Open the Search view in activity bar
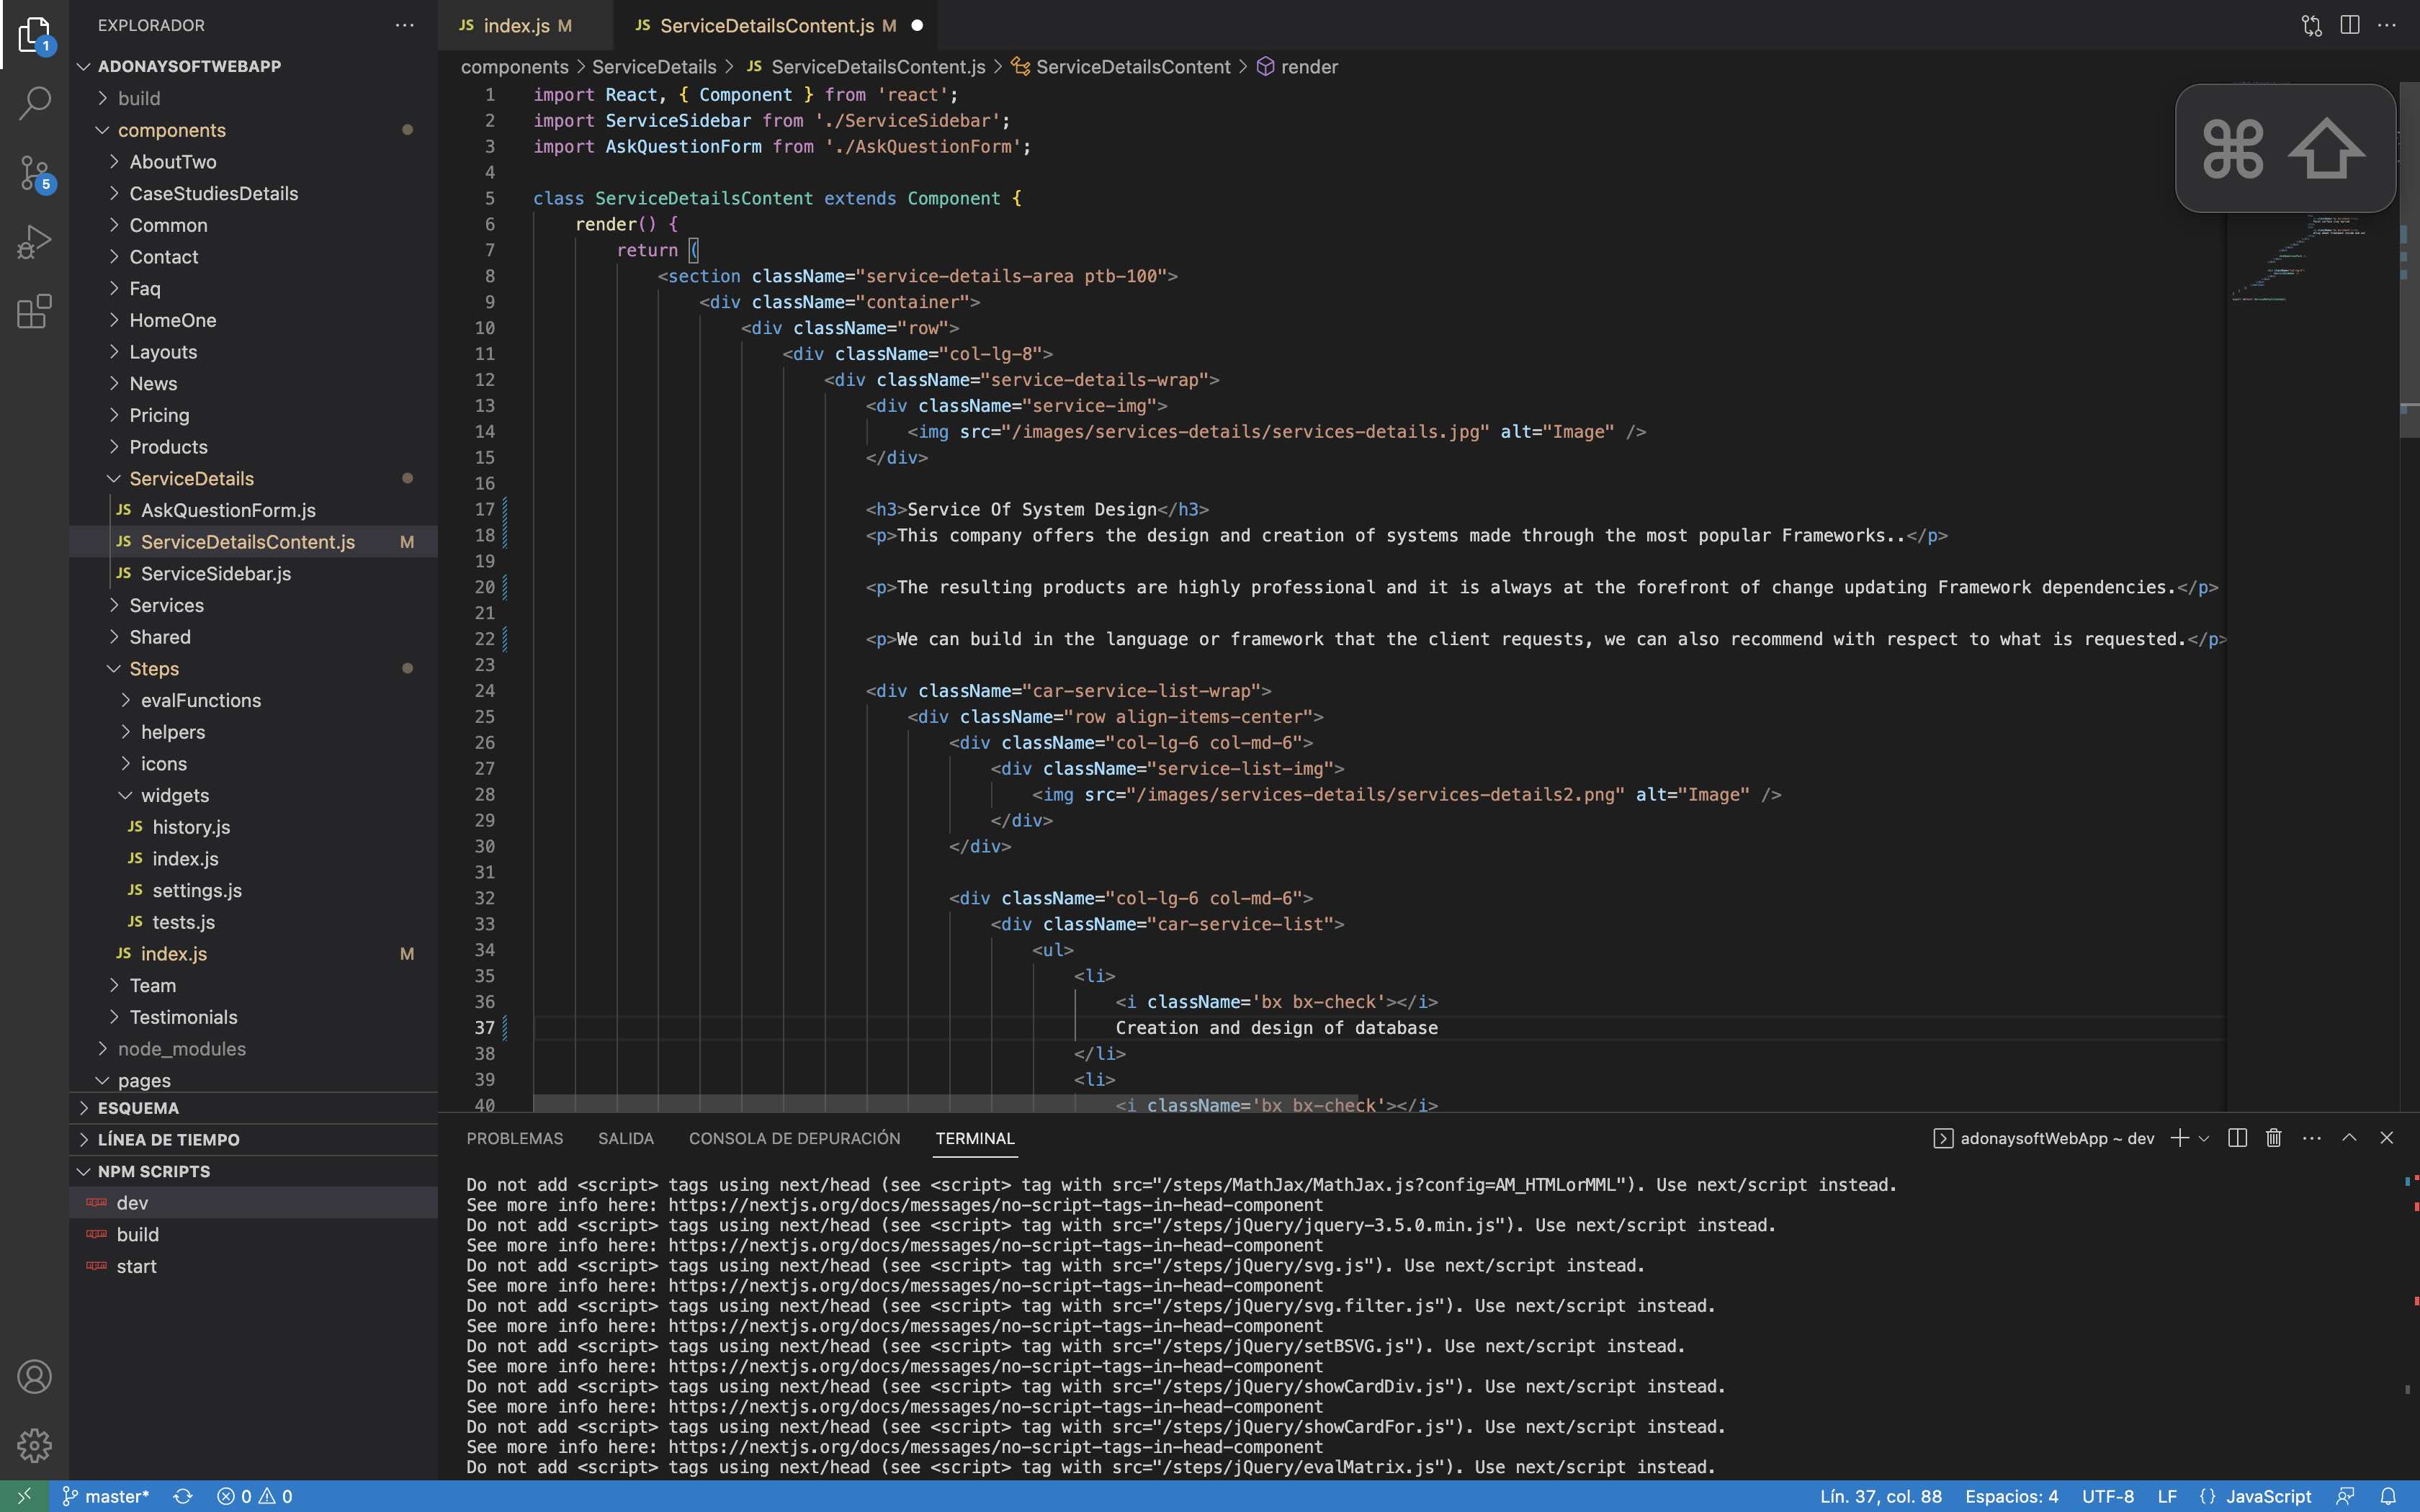Screen dimensions: 2420x1512 pyautogui.click(x=34, y=103)
